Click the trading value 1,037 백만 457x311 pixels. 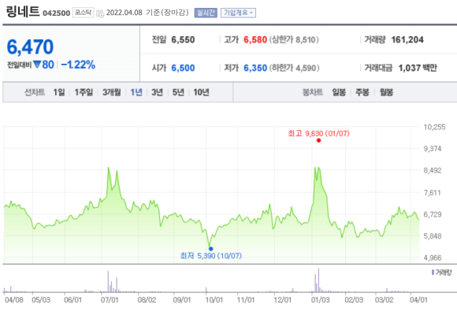click(x=418, y=68)
